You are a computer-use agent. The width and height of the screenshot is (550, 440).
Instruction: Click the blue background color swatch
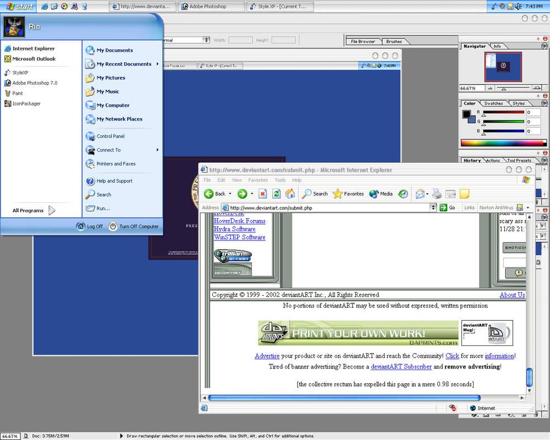pos(472,120)
